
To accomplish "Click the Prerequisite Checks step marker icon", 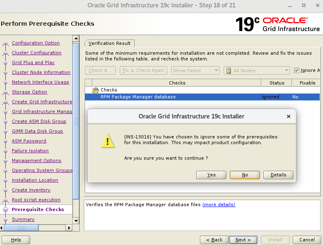I will pos(6,209).
